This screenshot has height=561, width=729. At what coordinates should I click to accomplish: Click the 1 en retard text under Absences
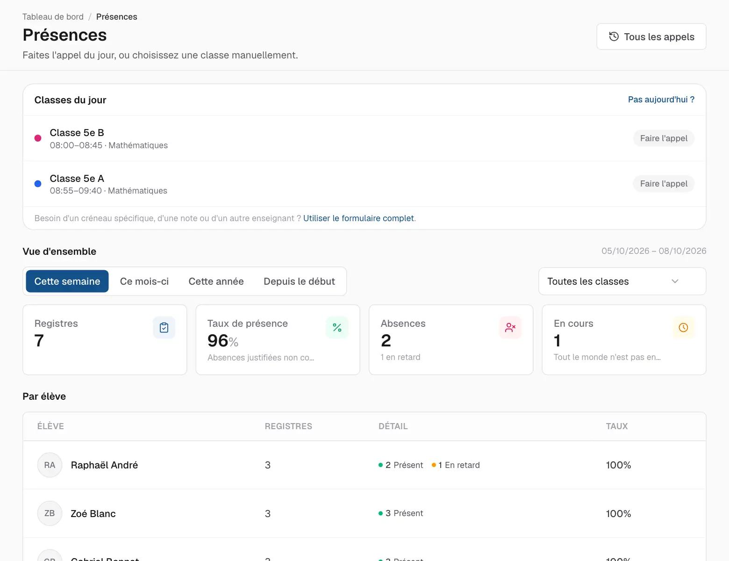click(400, 357)
